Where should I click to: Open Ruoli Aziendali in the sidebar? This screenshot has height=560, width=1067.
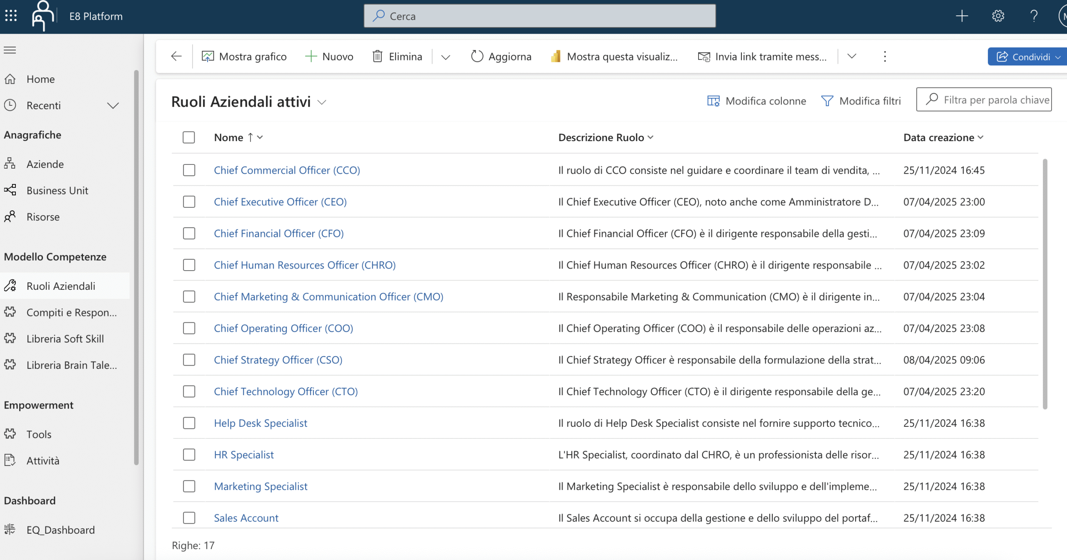point(65,286)
